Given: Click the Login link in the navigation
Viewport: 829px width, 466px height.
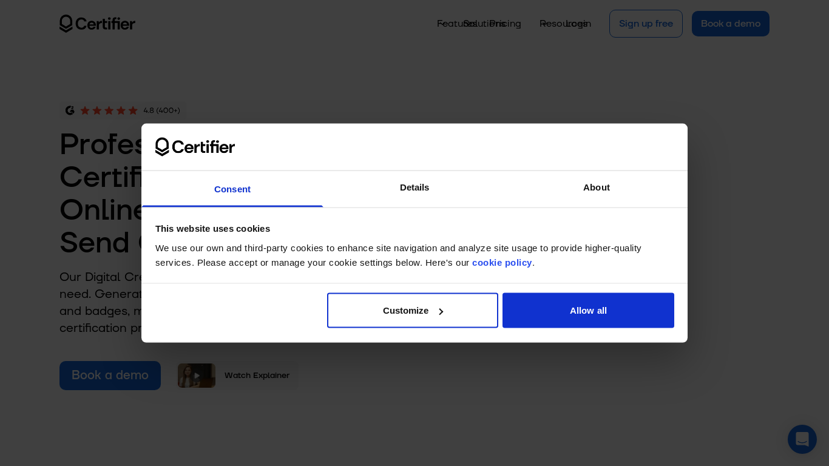Looking at the screenshot, I should pos(579,24).
